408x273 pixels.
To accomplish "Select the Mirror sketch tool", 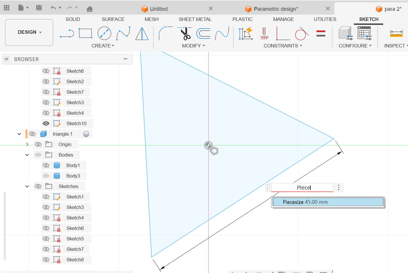I will point(142,33).
